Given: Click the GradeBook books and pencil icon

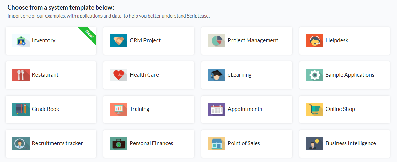Looking at the screenshot, I should [21, 109].
